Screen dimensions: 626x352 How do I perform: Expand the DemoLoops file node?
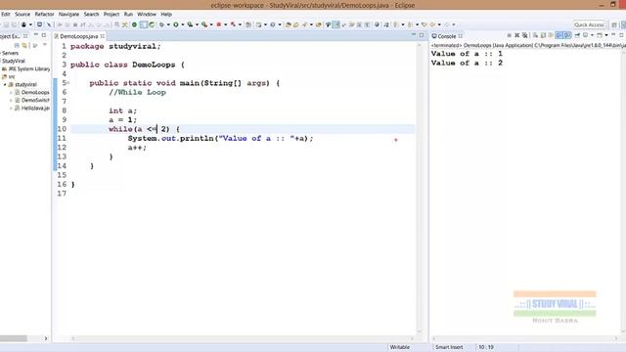[11, 93]
